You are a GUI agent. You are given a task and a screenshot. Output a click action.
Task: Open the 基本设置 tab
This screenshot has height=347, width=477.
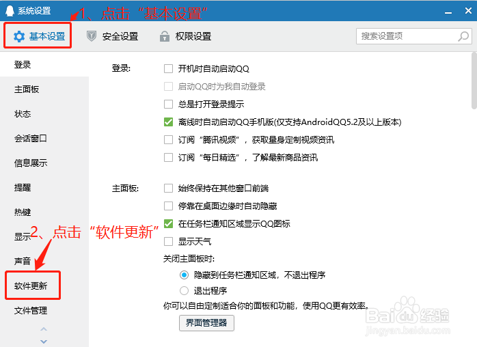coord(39,36)
